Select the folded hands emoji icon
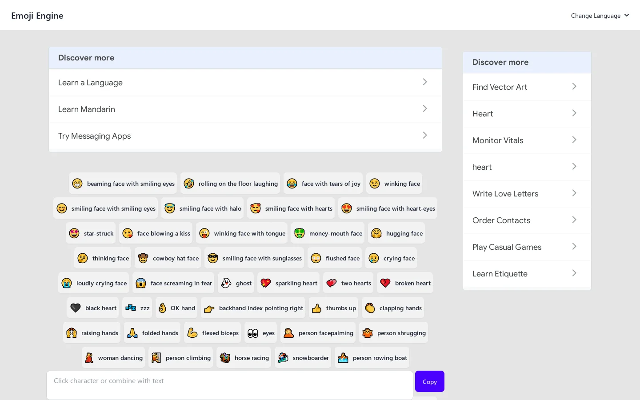 [132, 333]
